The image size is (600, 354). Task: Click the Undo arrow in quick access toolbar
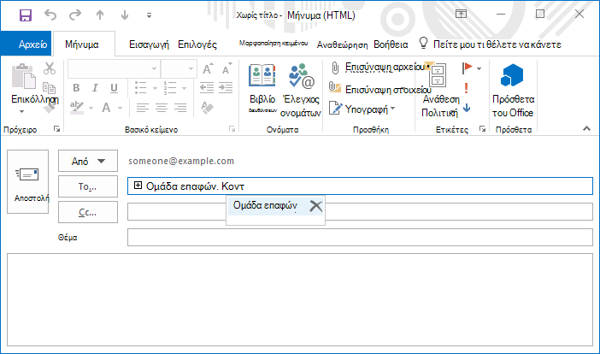pos(50,15)
